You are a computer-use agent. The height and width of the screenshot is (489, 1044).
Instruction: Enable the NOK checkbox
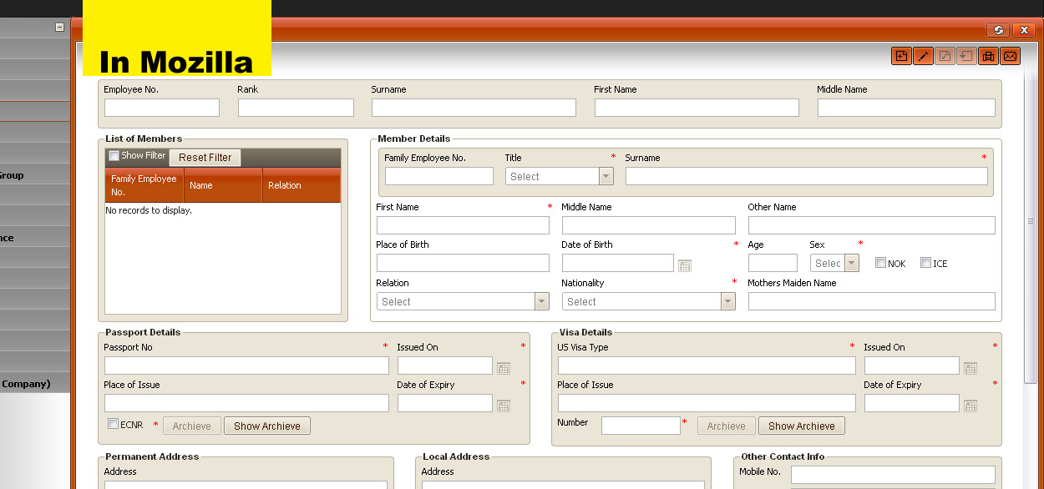[x=880, y=262]
